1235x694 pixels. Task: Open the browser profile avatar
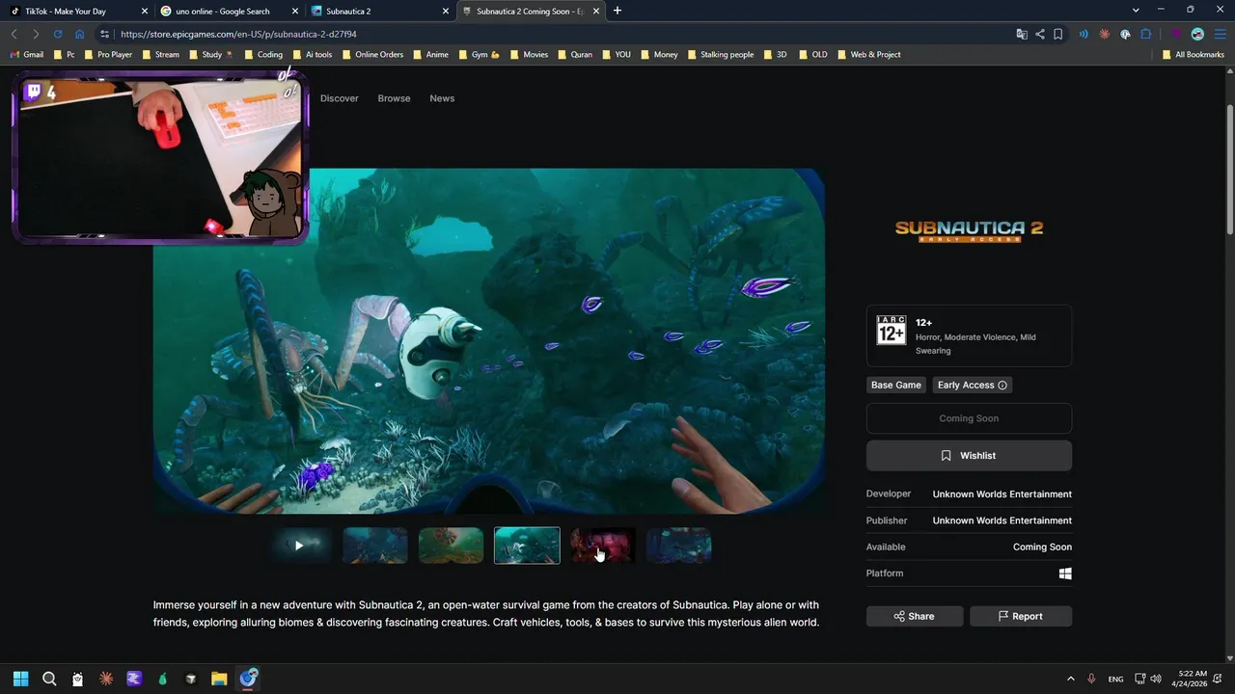1197,34
